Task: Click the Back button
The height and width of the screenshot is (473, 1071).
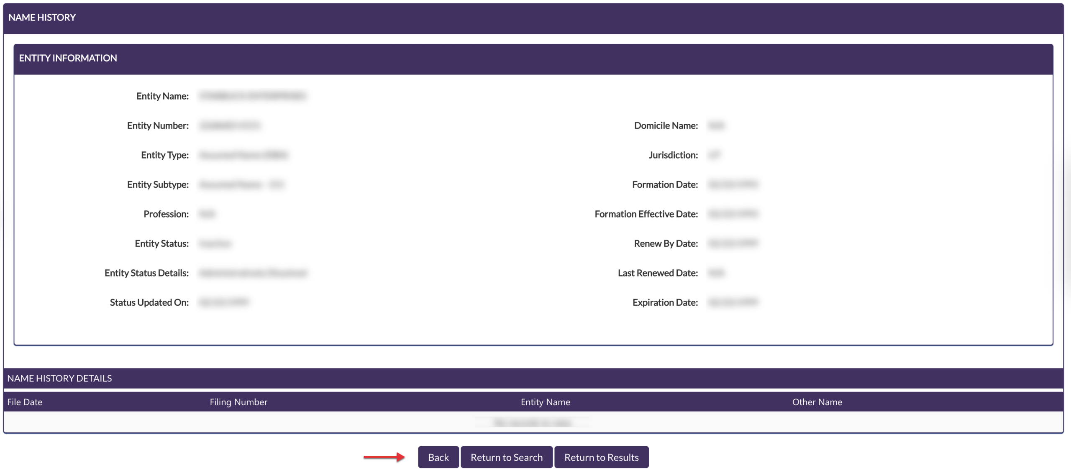Action: click(438, 457)
